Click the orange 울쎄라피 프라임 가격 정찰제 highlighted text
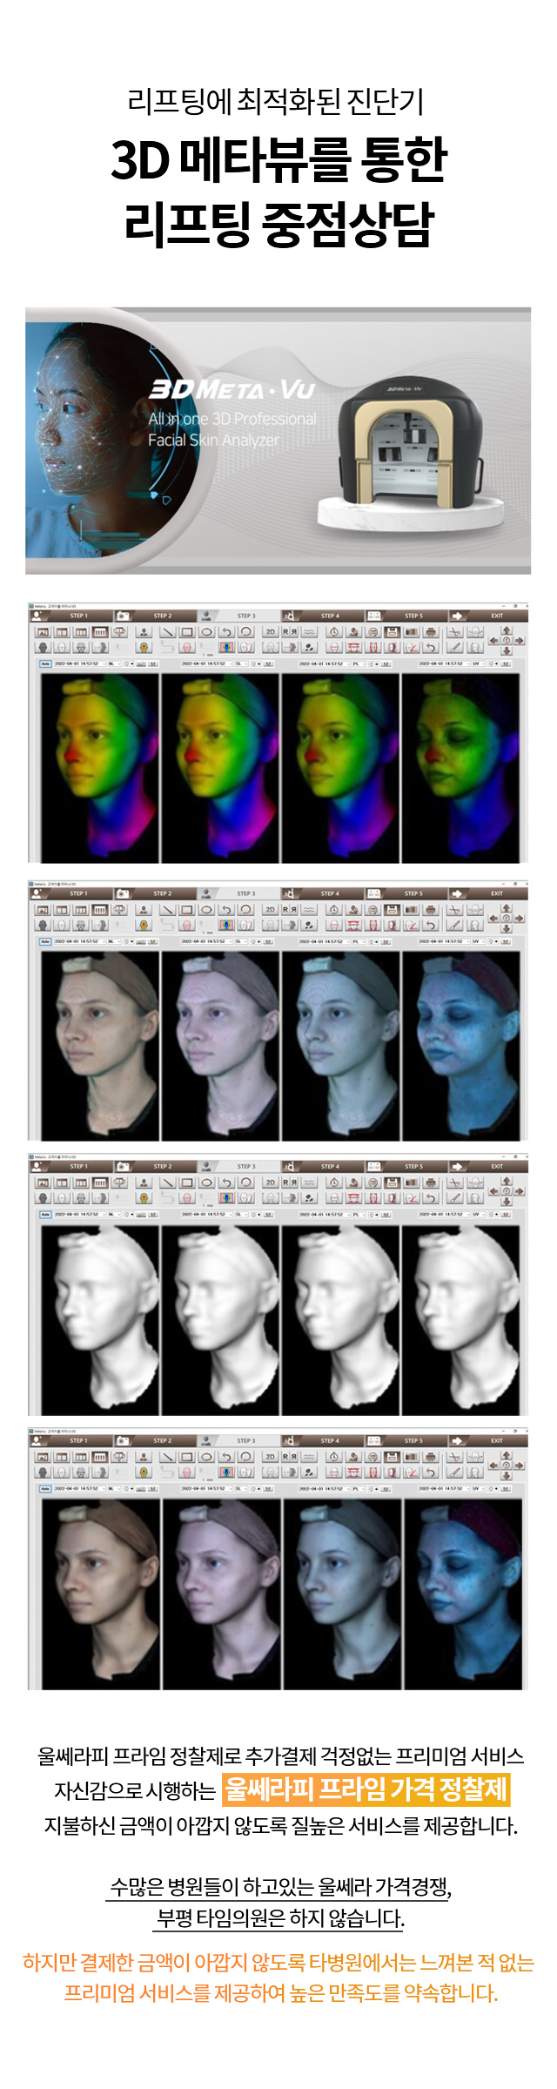 [366, 1789]
